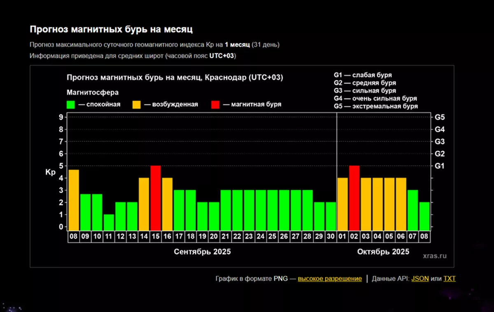Click the red магнитная буря legend swatch

click(215, 104)
